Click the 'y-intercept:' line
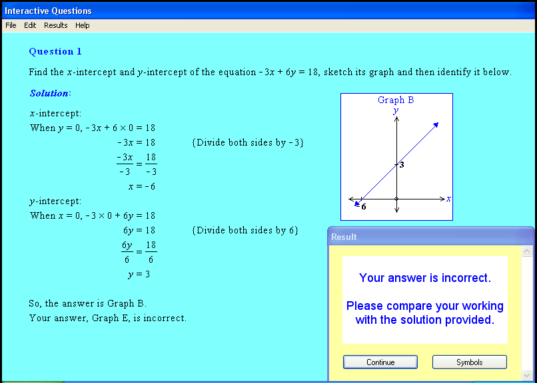 55,201
